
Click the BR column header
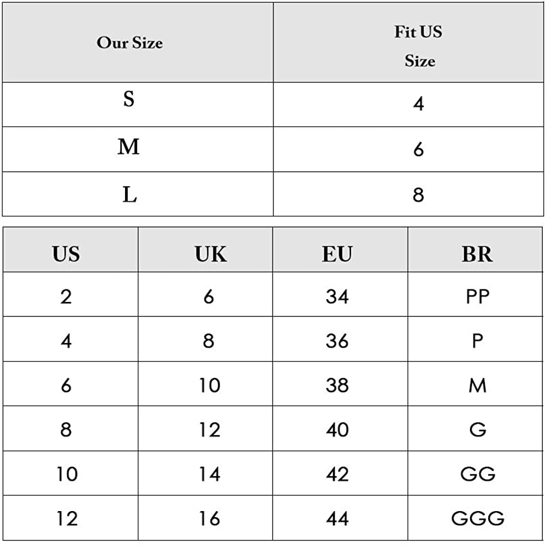477,254
